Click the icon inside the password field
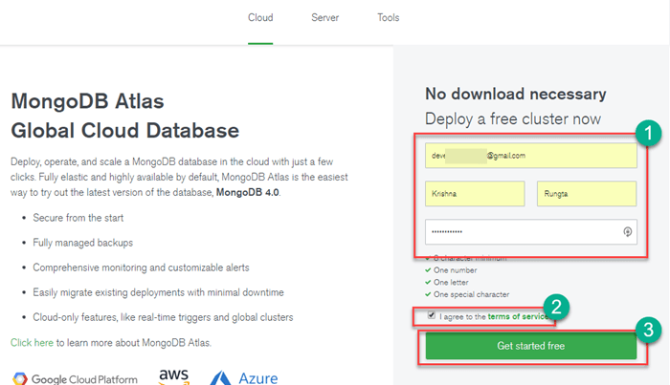The height and width of the screenshot is (385, 670). click(x=628, y=231)
